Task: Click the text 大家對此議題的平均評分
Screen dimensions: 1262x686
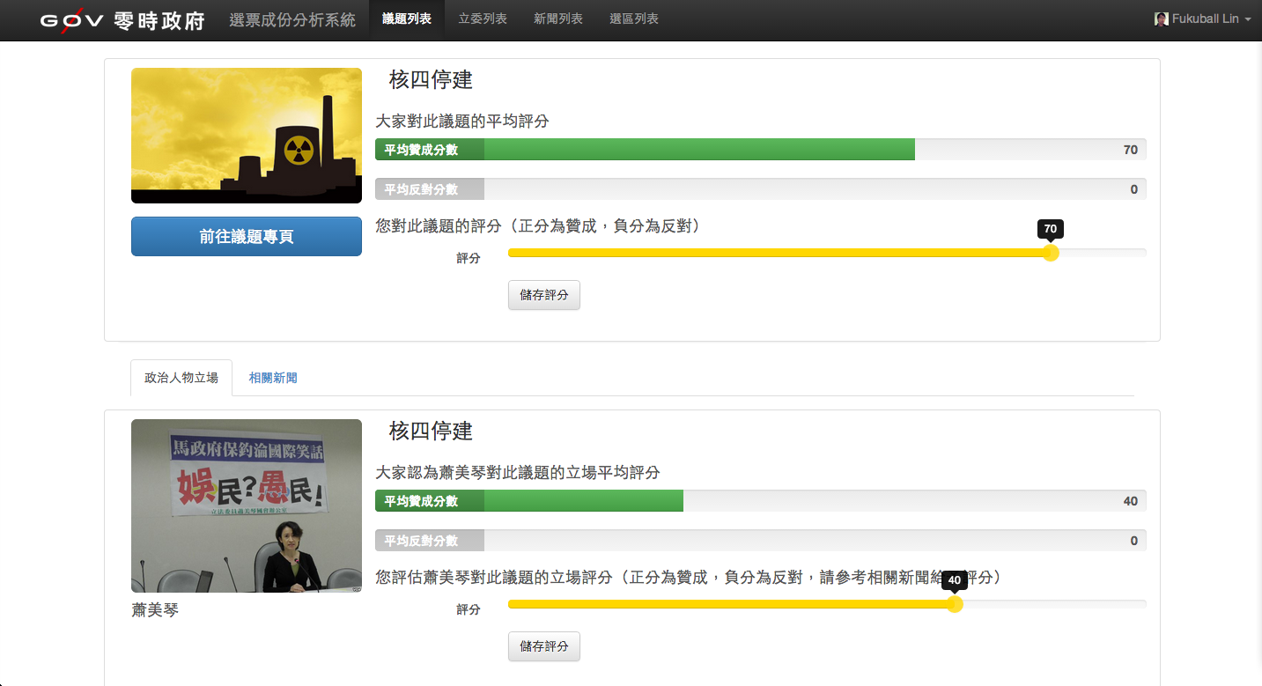Action: click(462, 121)
